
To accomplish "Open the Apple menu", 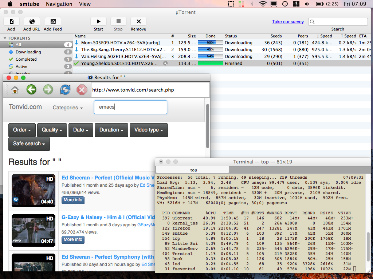I will (10, 4).
